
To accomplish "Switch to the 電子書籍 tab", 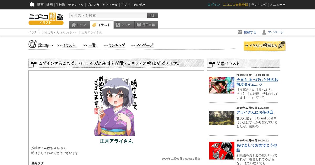I will point(146,25).
